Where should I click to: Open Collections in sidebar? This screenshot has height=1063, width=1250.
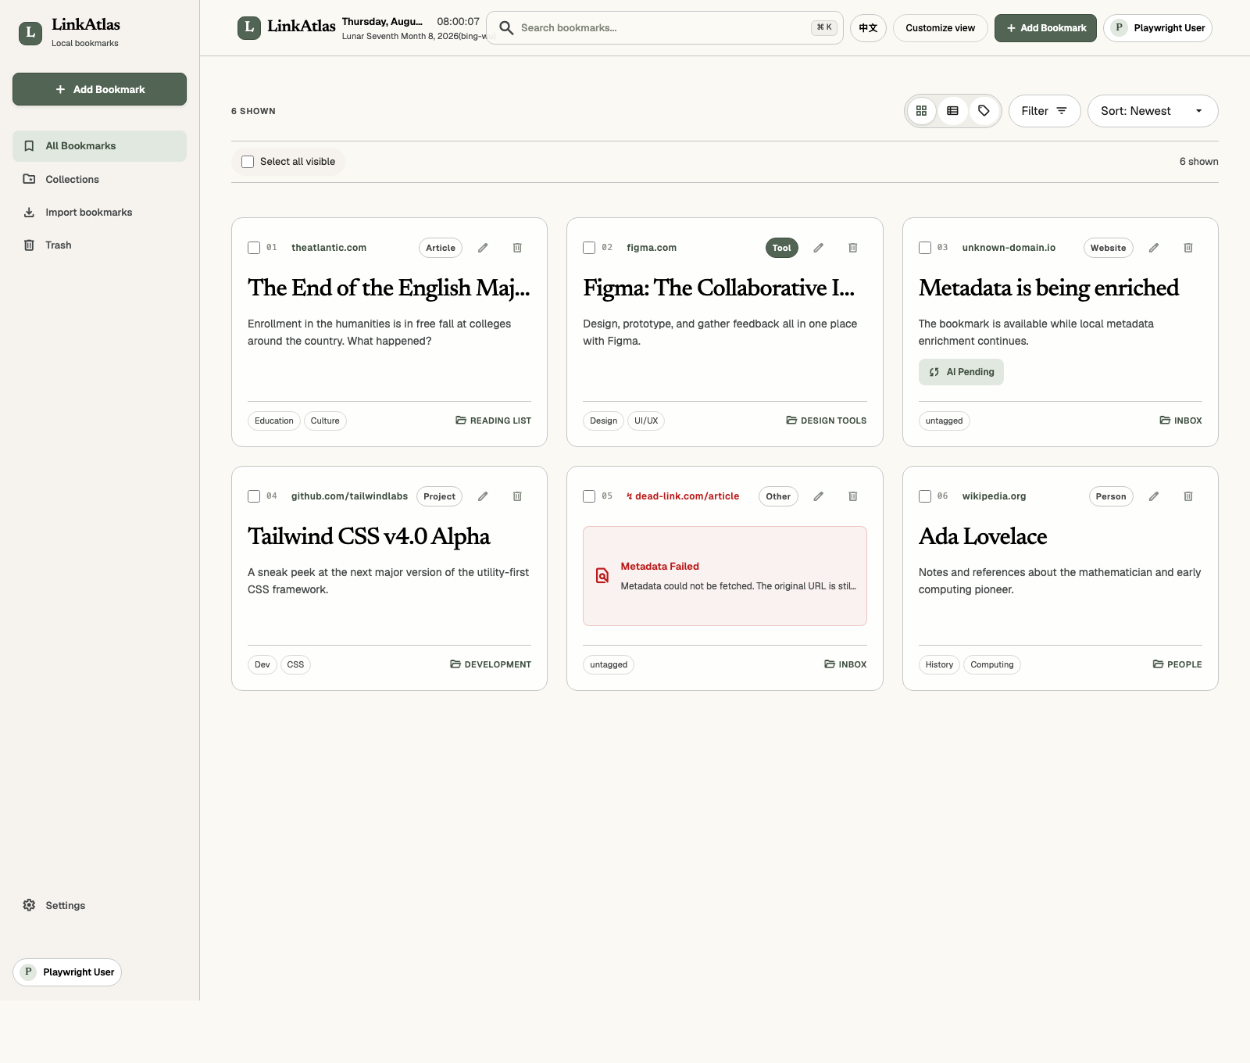click(x=99, y=179)
